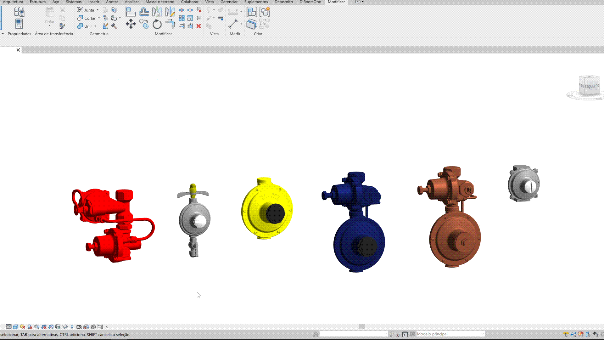Select the Copy tool icon
This screenshot has width=604, height=340.
(x=144, y=24)
